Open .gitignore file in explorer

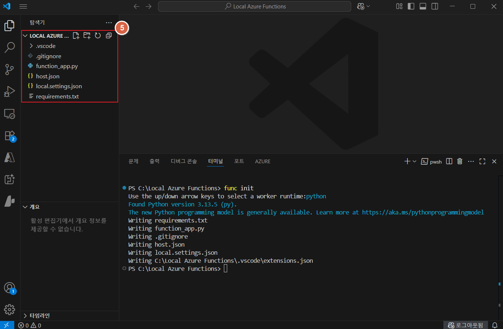70,56
